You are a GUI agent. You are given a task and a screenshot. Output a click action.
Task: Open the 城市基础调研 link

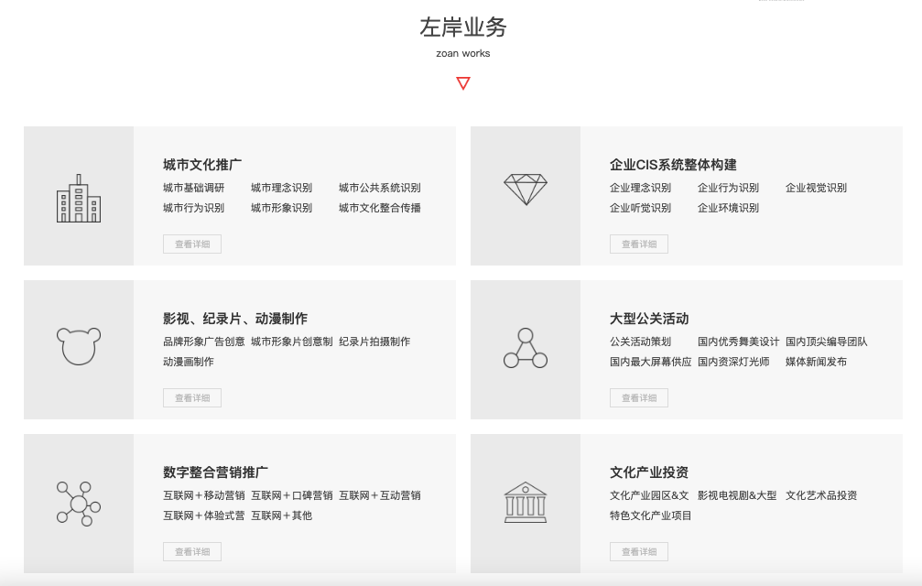click(x=192, y=188)
